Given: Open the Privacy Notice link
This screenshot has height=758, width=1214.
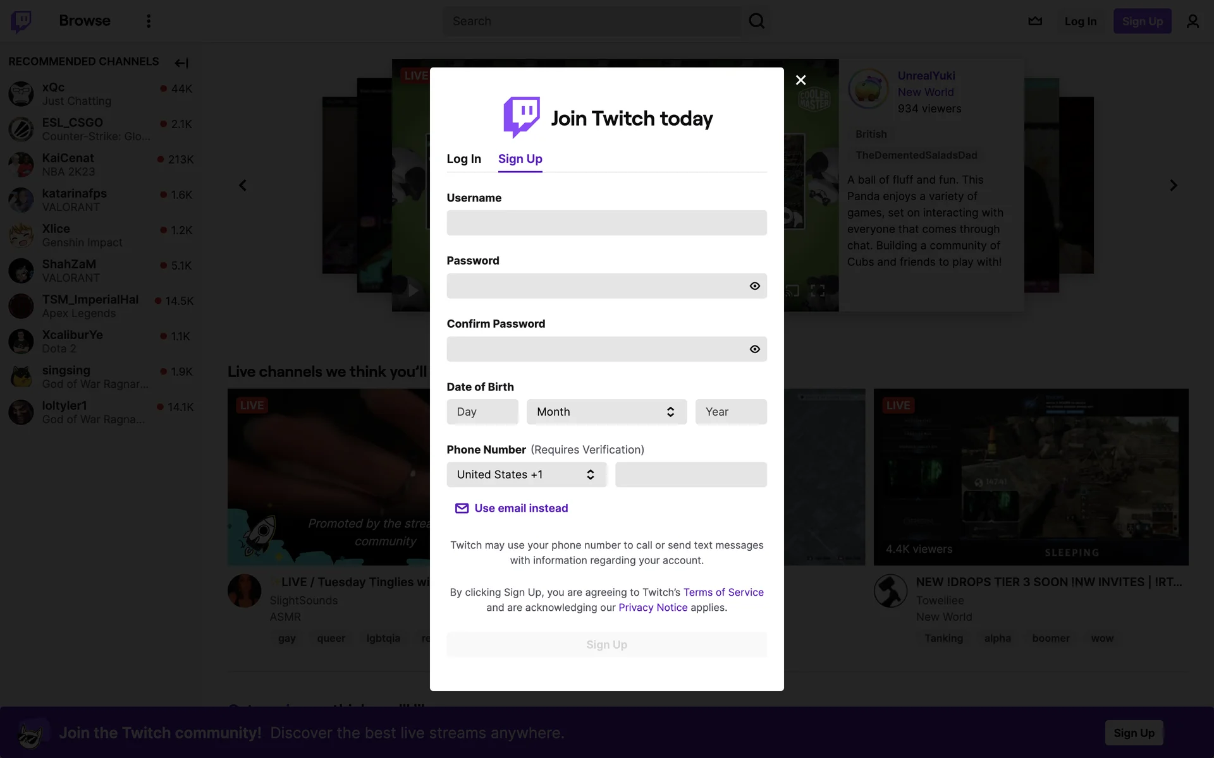Looking at the screenshot, I should click(x=653, y=608).
